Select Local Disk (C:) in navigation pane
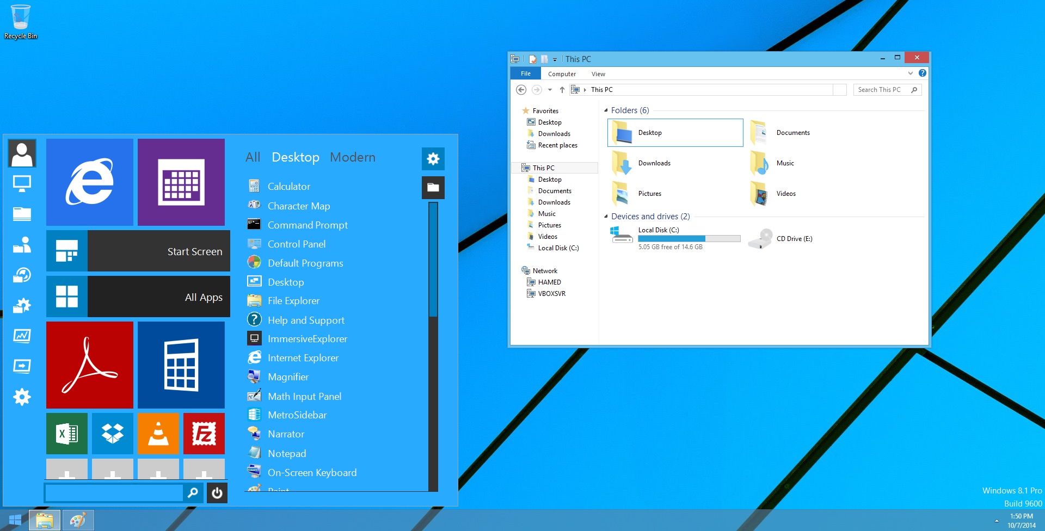 tap(558, 248)
